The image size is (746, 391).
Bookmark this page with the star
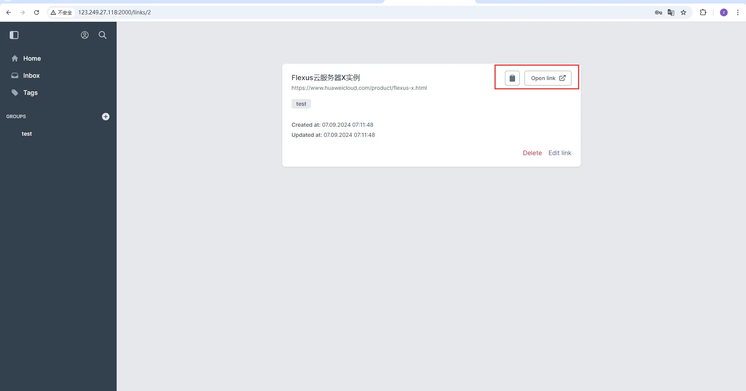click(683, 12)
